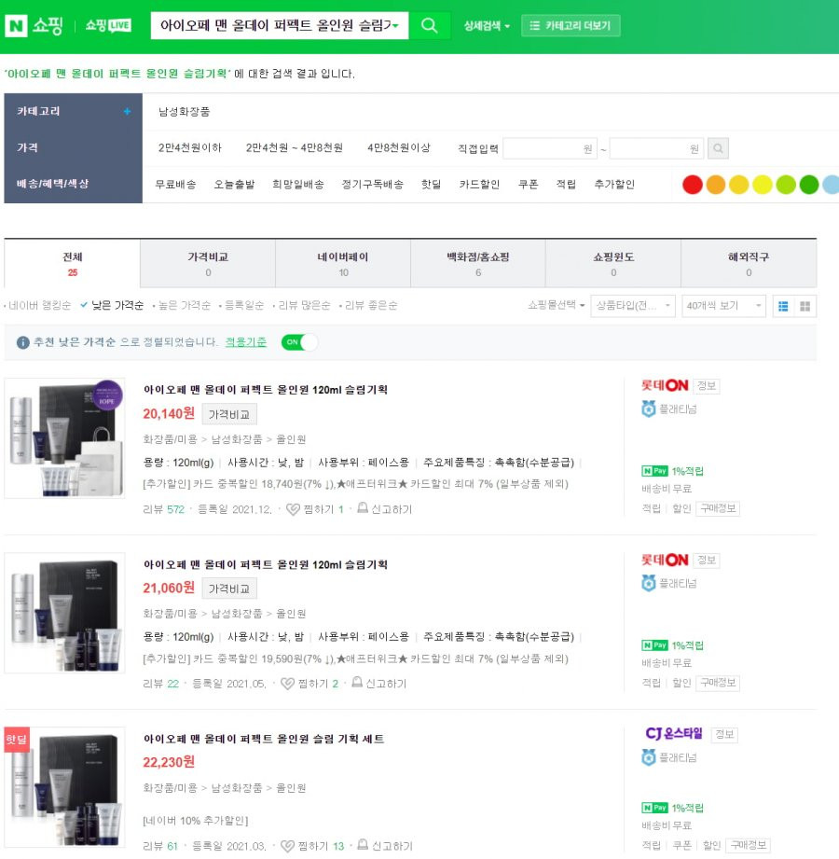Screen dimensions: 839x859
Task: Open 적용기준 link
Action: (x=246, y=342)
